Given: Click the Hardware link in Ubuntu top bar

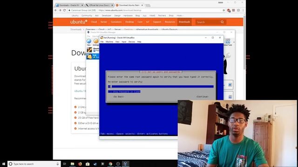Looking at the screenshot, I should (128, 15).
